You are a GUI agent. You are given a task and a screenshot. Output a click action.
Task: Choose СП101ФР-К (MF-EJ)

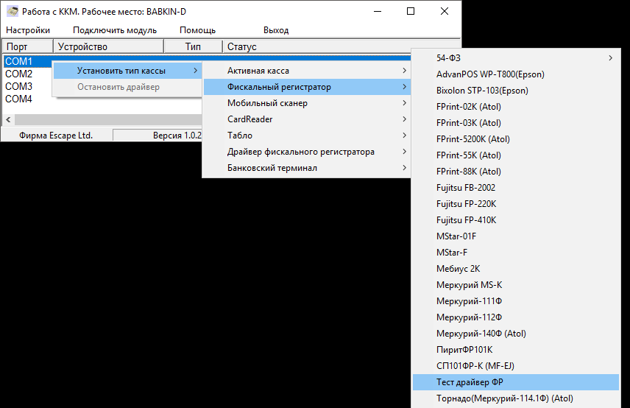pyautogui.click(x=516, y=366)
